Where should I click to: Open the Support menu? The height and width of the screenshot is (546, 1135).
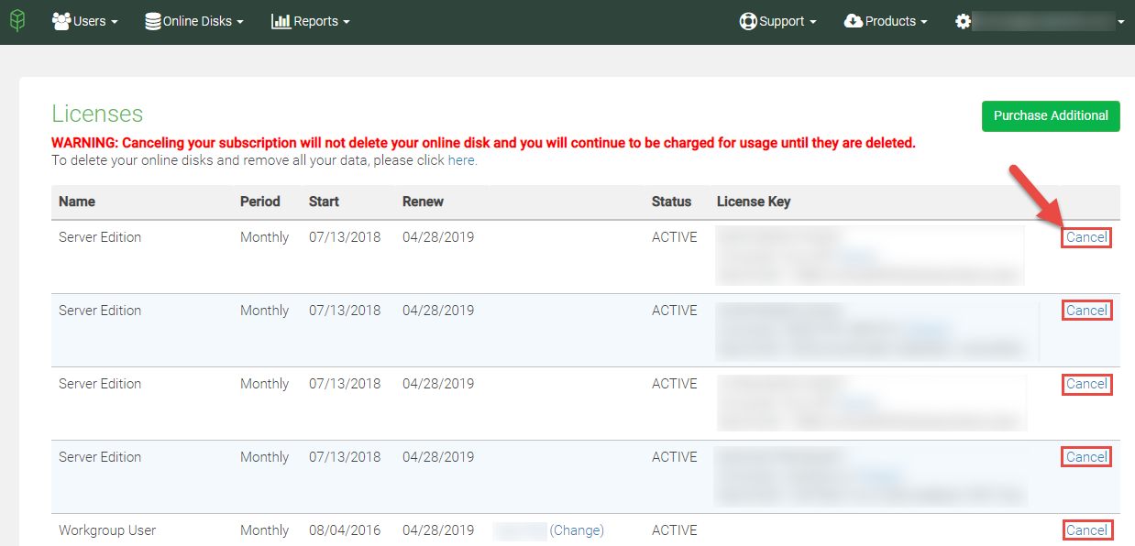coord(778,20)
